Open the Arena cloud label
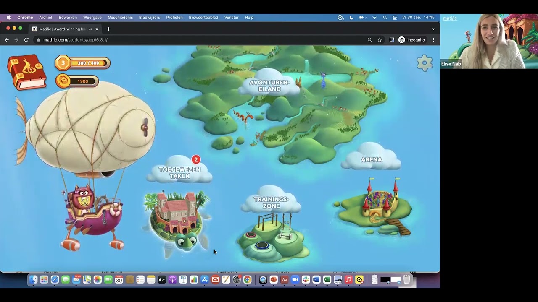The height and width of the screenshot is (302, 538). tap(371, 159)
